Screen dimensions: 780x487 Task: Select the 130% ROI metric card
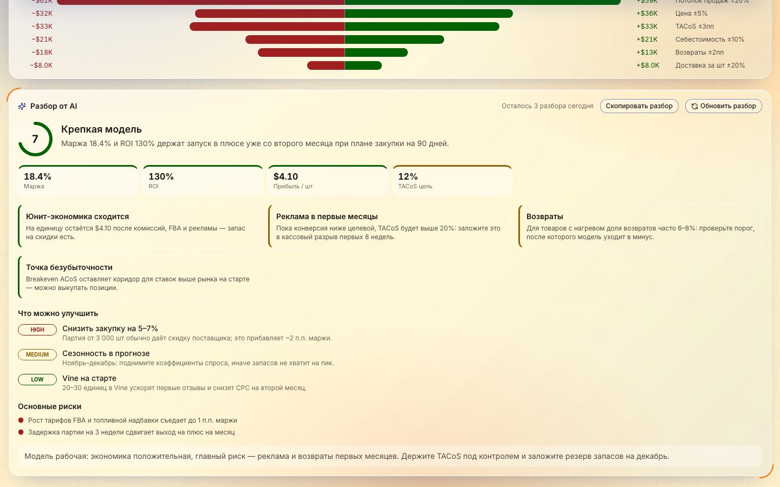[203, 180]
